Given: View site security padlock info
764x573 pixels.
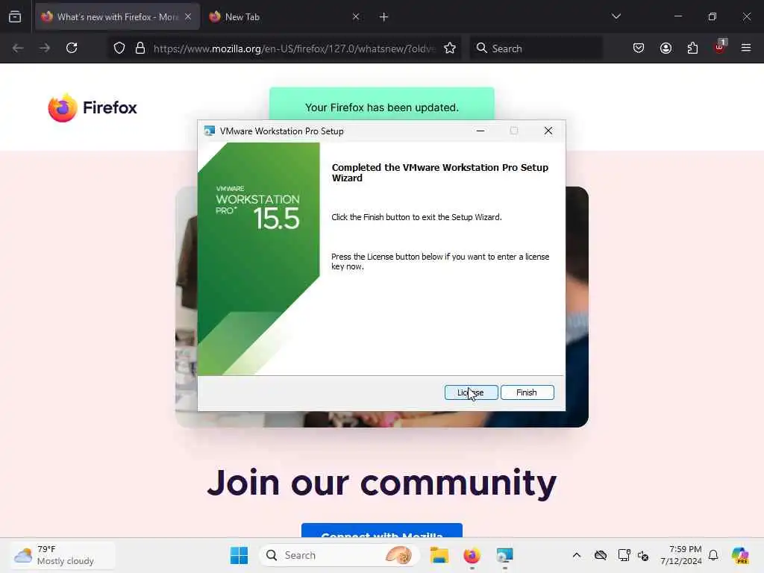Looking at the screenshot, I should pos(140,48).
